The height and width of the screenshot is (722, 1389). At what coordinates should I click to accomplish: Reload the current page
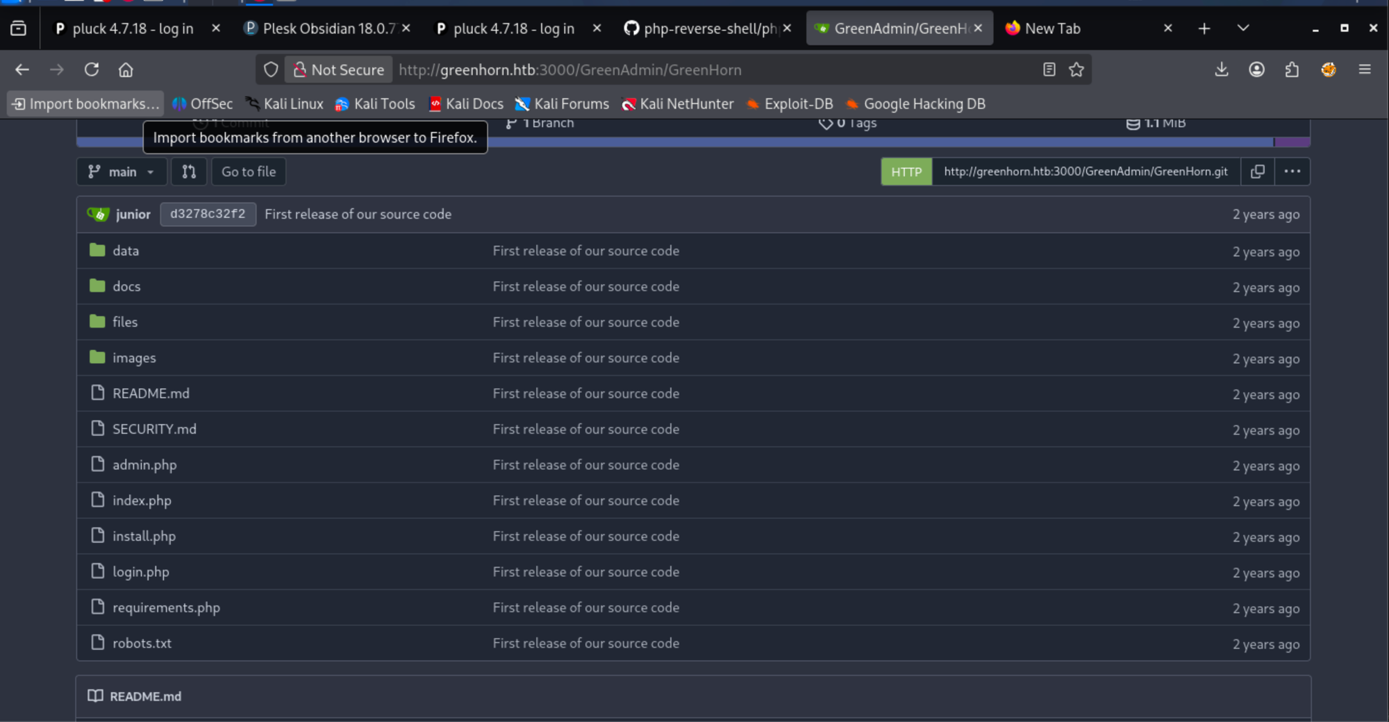pyautogui.click(x=92, y=69)
